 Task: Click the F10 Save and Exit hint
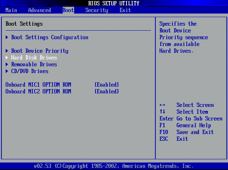click(187, 132)
